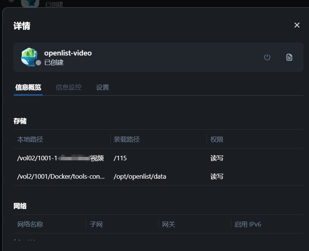Click the 网络 section header

(x=20, y=206)
